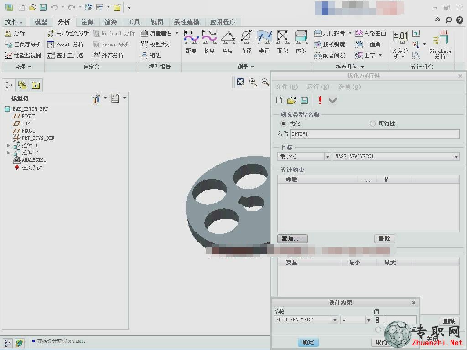Select the FRONT datum plane in model tree
Screen dimensions: 467x350
click(28, 131)
